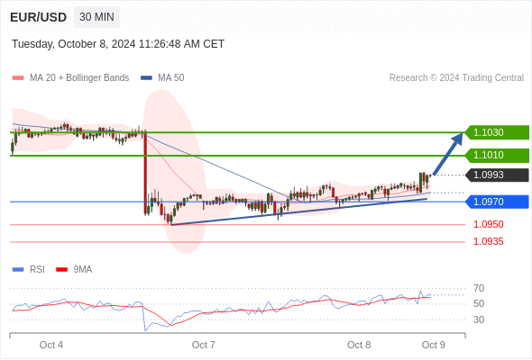Select the 30 MIN timeframe badge
The image size is (532, 360).
coord(96,17)
